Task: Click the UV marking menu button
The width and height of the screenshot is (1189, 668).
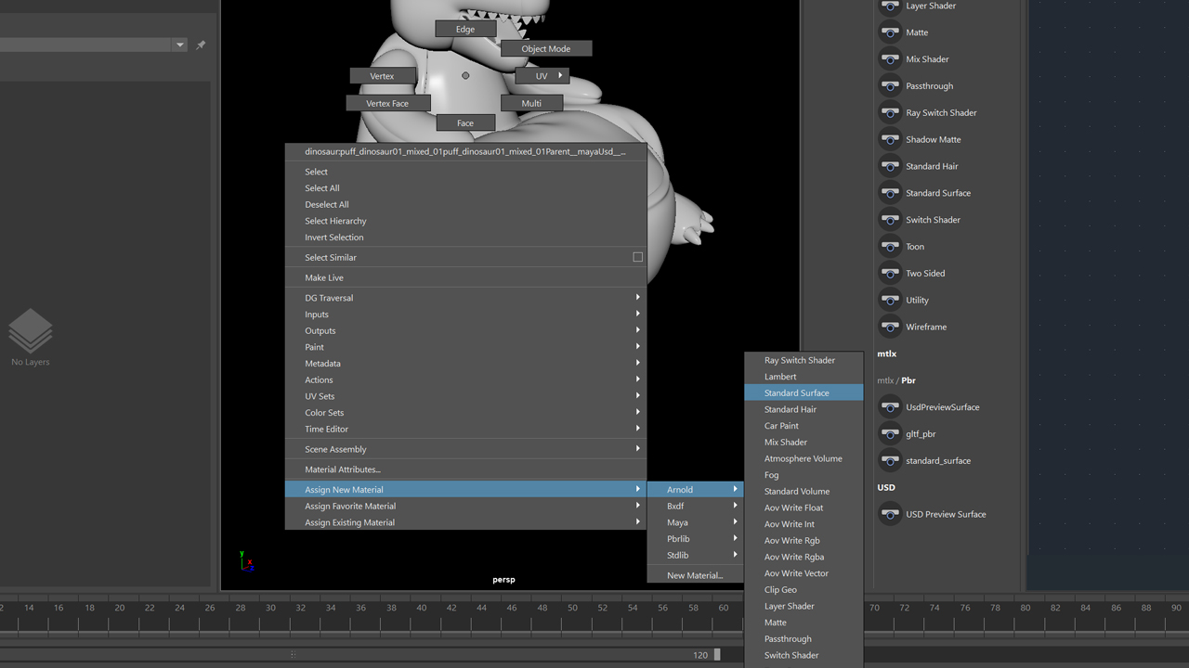Action: point(542,76)
